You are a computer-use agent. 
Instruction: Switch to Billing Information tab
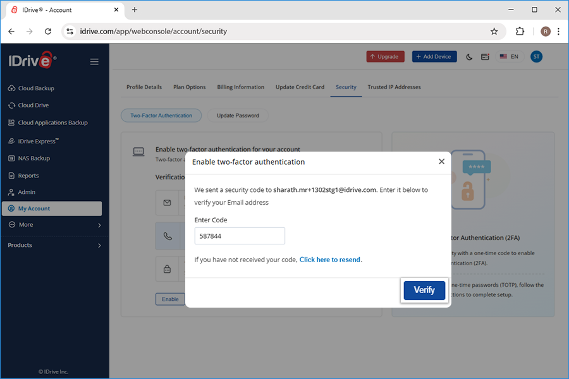point(241,87)
